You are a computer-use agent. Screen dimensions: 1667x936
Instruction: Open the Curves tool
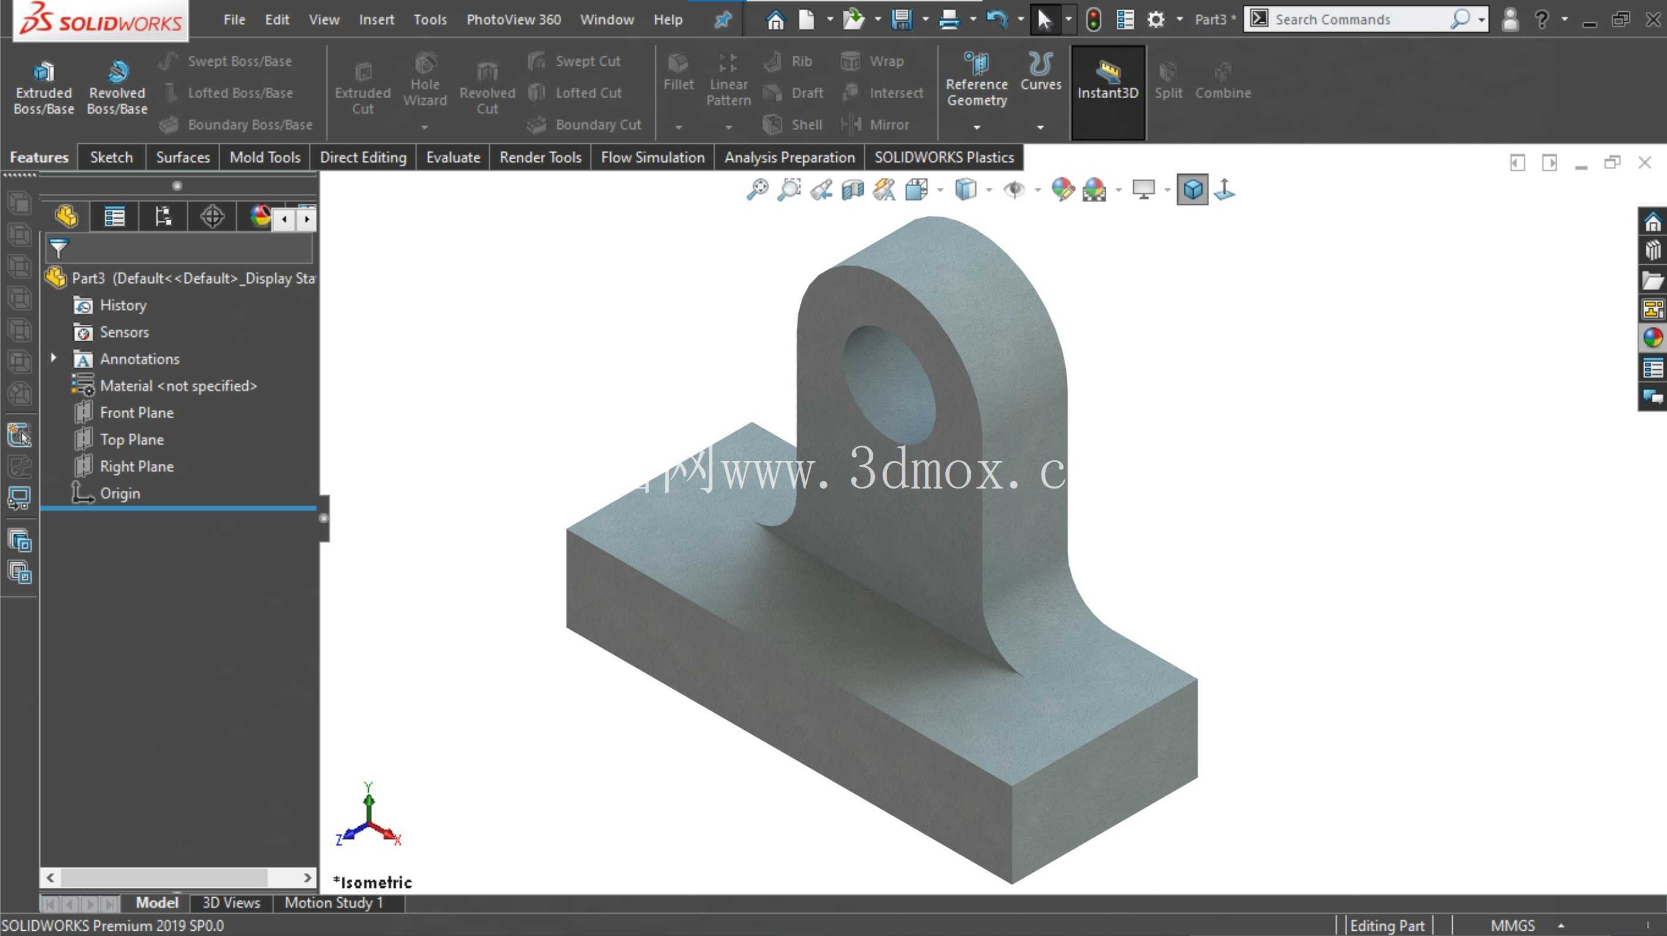(1040, 71)
